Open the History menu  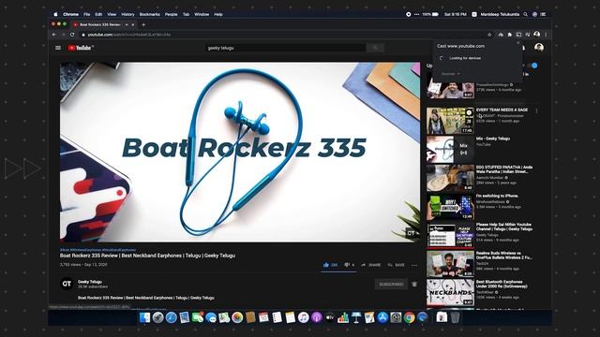pyautogui.click(x=127, y=14)
